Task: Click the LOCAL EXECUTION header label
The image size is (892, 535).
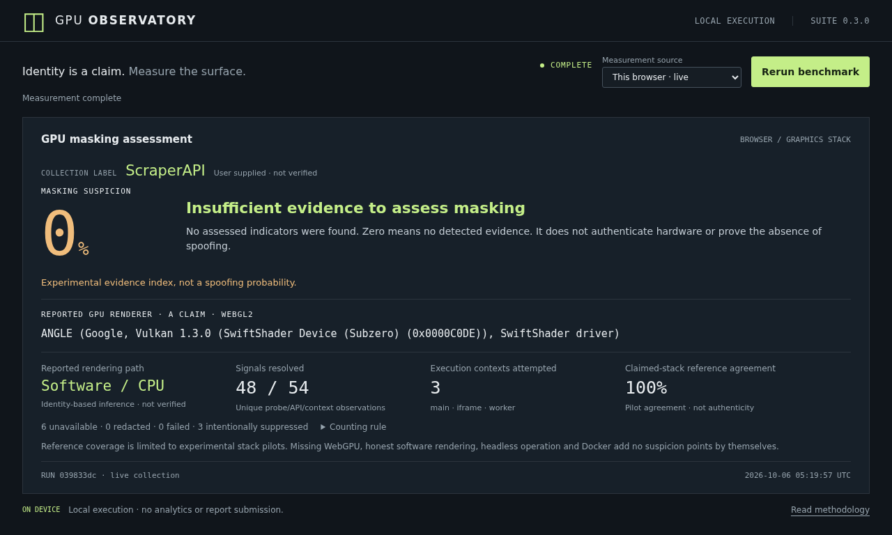Action: (735, 21)
